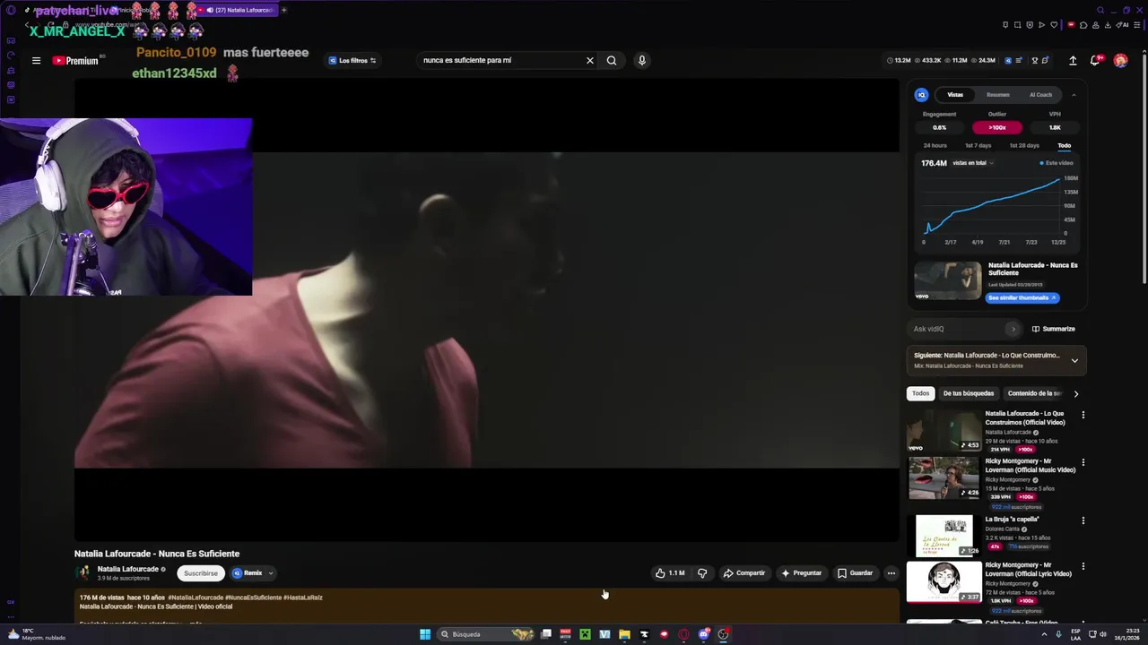Open the upload/create video icon
1148x645 pixels.
pos(1073,61)
